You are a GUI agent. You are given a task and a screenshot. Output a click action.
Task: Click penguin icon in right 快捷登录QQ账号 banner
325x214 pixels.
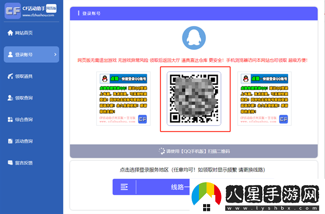tap(246, 79)
